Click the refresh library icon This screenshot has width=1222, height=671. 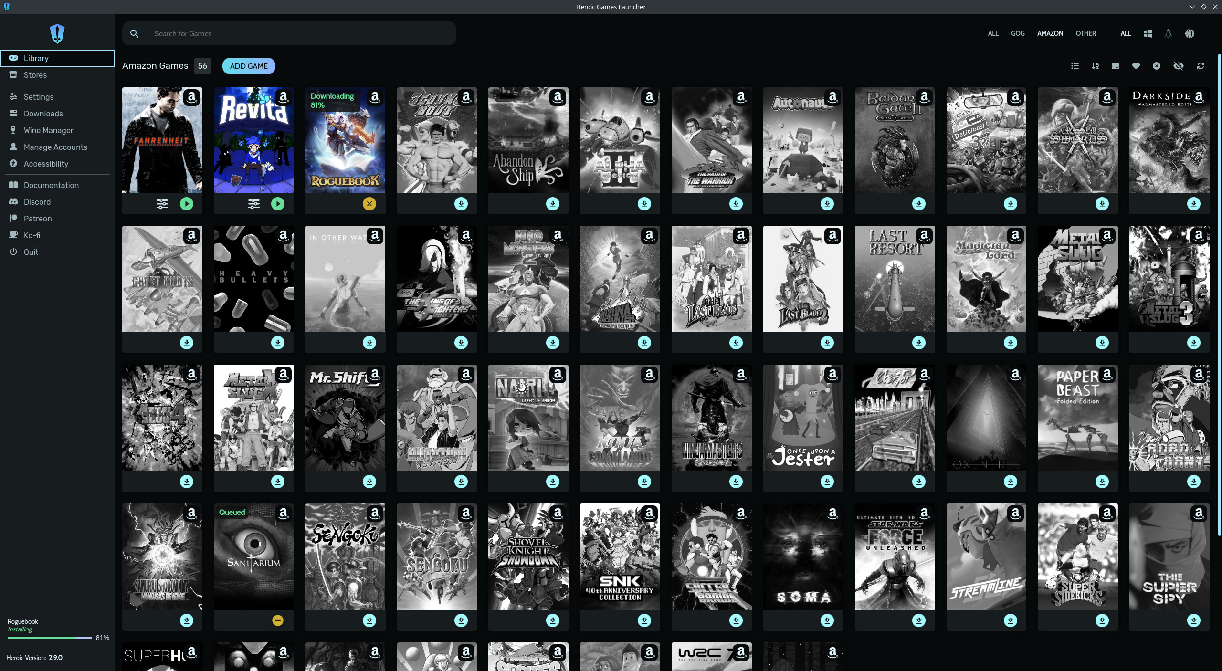(x=1200, y=65)
